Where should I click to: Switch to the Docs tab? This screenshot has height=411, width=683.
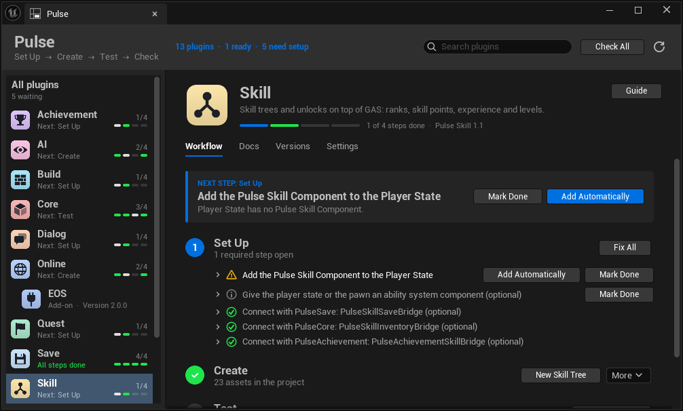[248, 146]
